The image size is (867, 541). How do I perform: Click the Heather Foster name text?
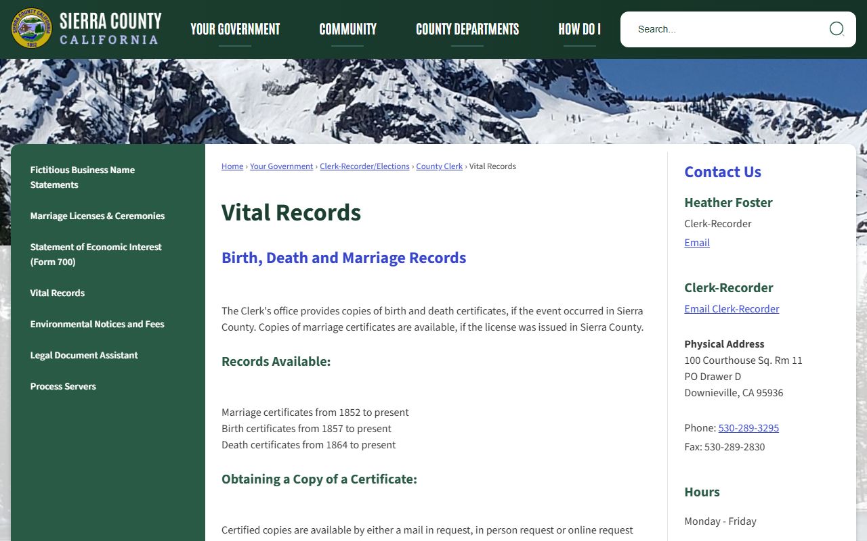click(x=728, y=202)
